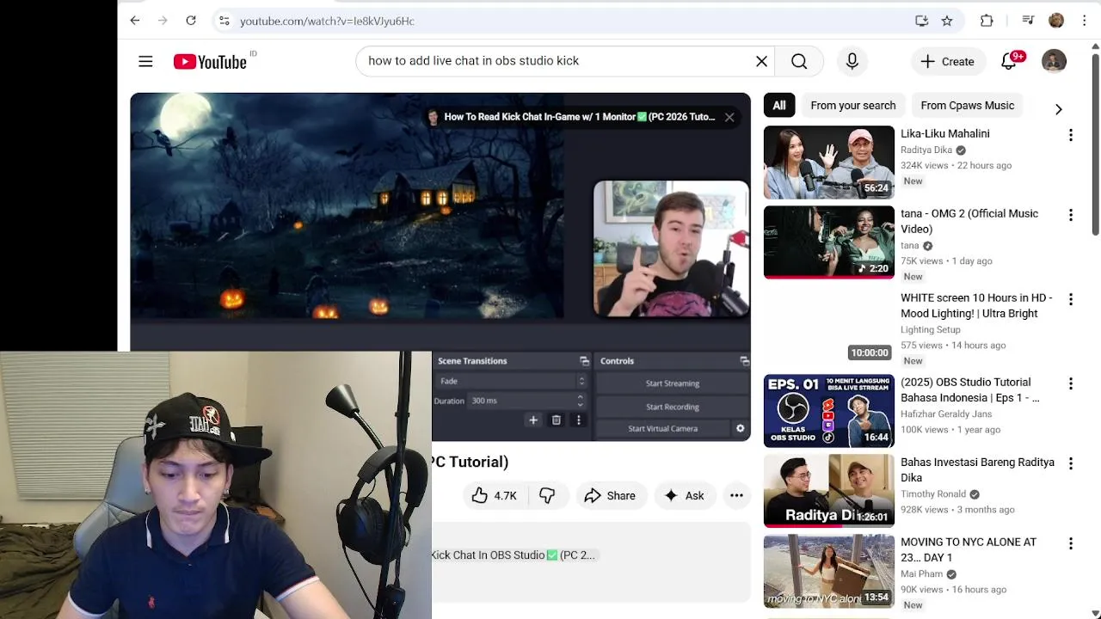The width and height of the screenshot is (1101, 619).
Task: Click the Share button
Action: click(x=610, y=495)
